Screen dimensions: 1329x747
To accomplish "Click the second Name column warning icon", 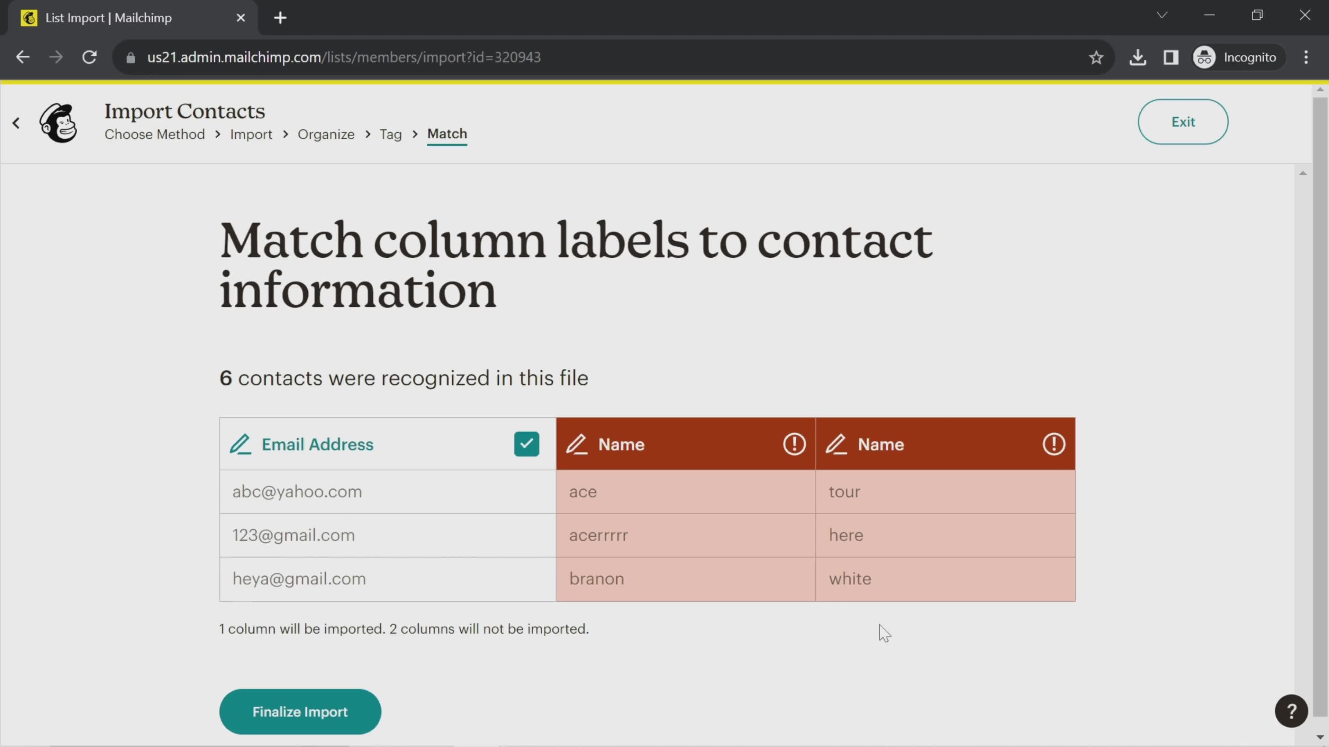I will click(x=1054, y=444).
